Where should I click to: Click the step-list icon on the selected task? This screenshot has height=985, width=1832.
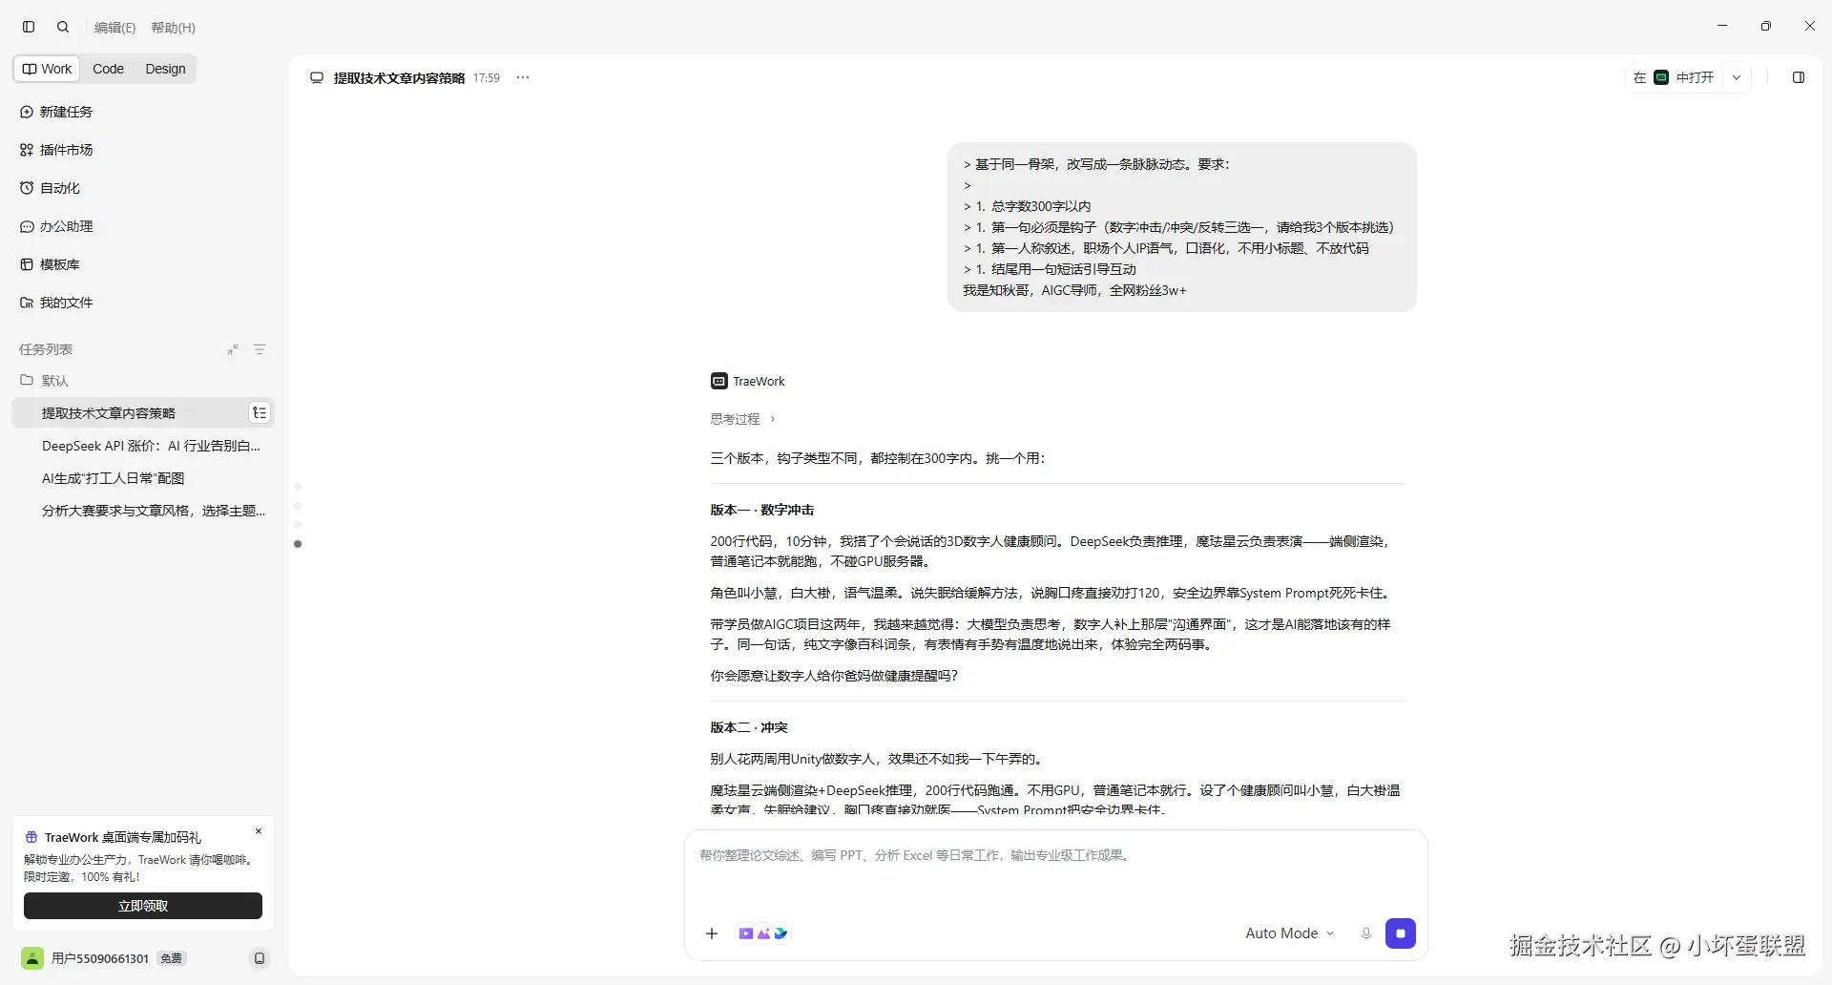tap(260, 413)
